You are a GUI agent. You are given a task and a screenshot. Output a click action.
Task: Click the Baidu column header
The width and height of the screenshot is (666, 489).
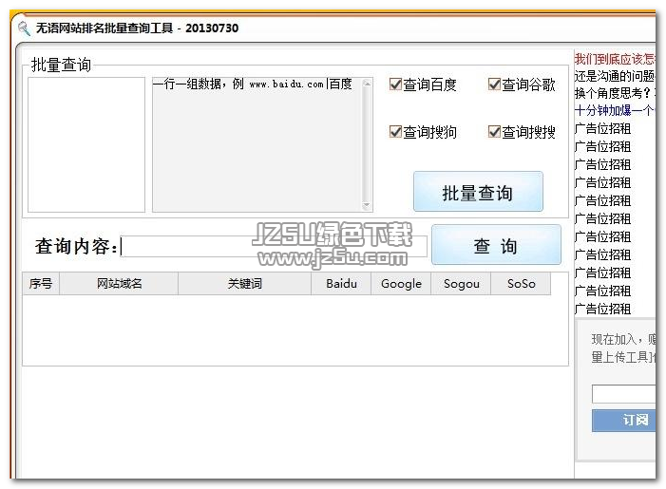point(341,284)
